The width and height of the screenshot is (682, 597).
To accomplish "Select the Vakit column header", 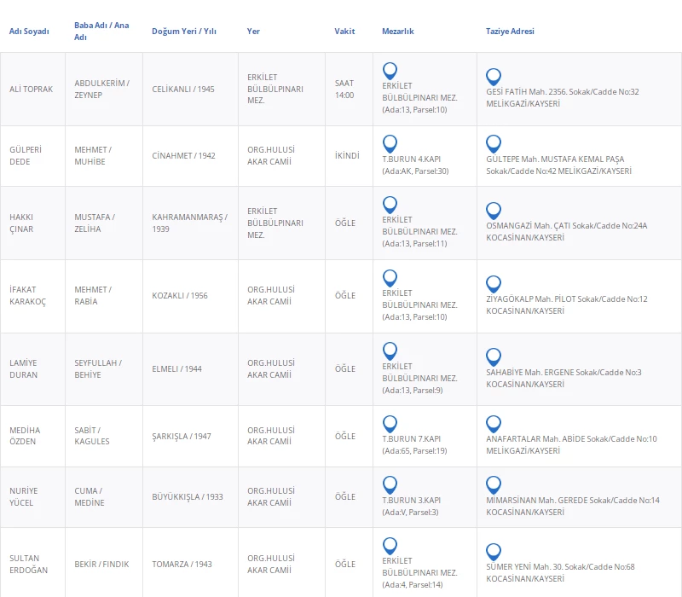I will (344, 32).
